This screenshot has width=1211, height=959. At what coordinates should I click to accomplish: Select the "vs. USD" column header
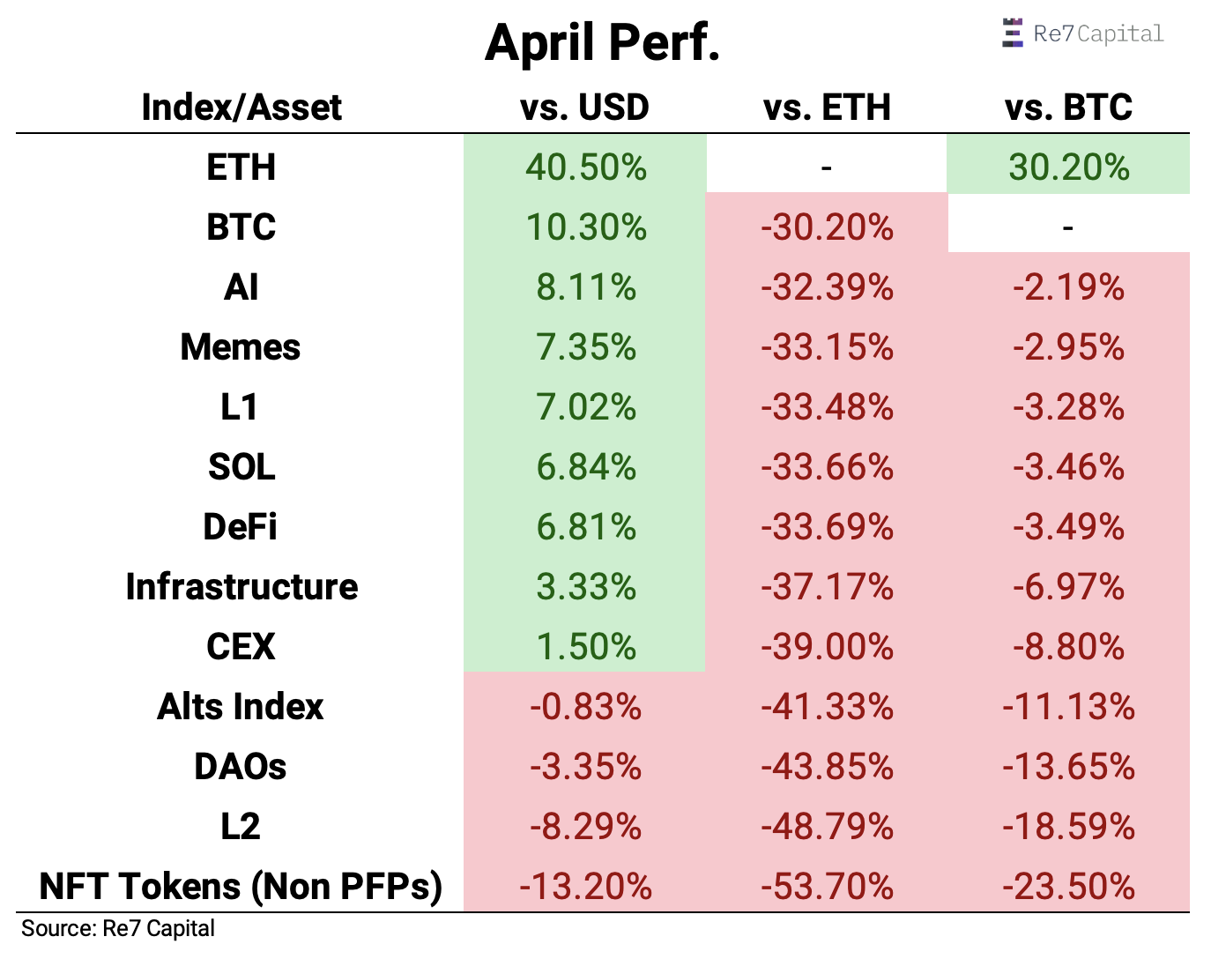click(585, 108)
